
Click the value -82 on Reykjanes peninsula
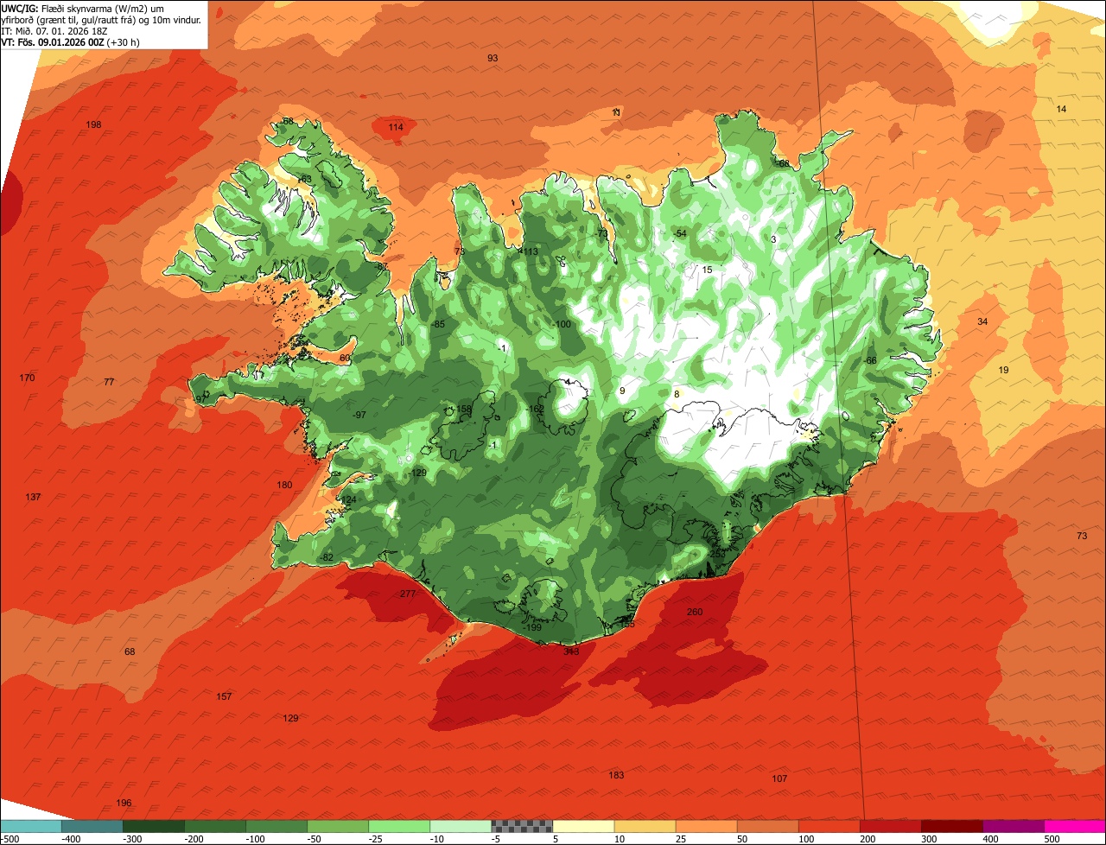(326, 557)
